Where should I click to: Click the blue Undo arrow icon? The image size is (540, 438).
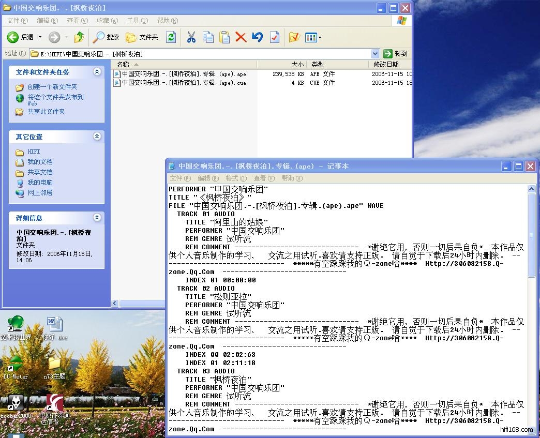pyautogui.click(x=257, y=37)
